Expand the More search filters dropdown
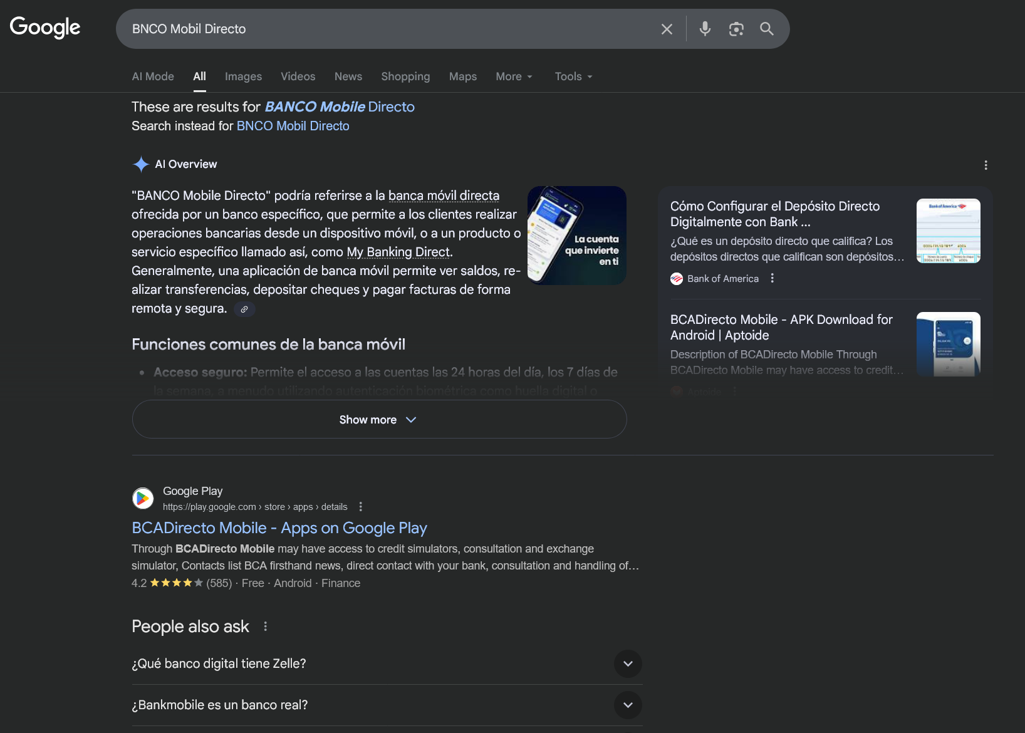Screen dimensions: 1025x733 click(514, 76)
